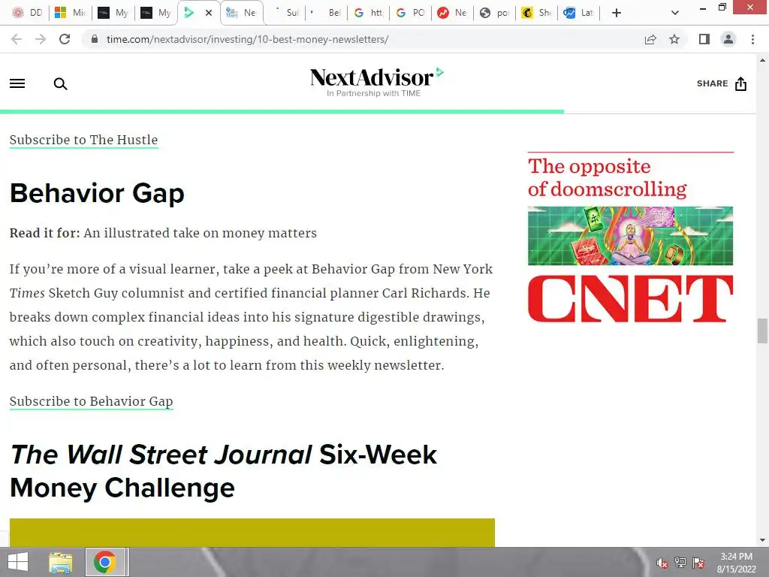
Task: Click the scrollbar down arrow
Action: pos(762,540)
